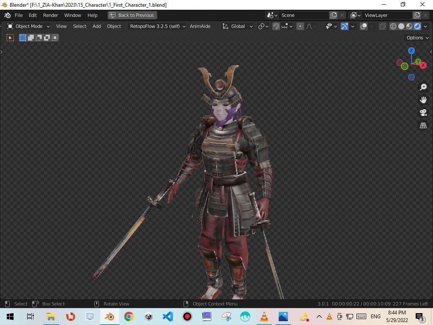433x325 pixels.
Task: Click the red X axis gizmo
Action: click(423, 66)
